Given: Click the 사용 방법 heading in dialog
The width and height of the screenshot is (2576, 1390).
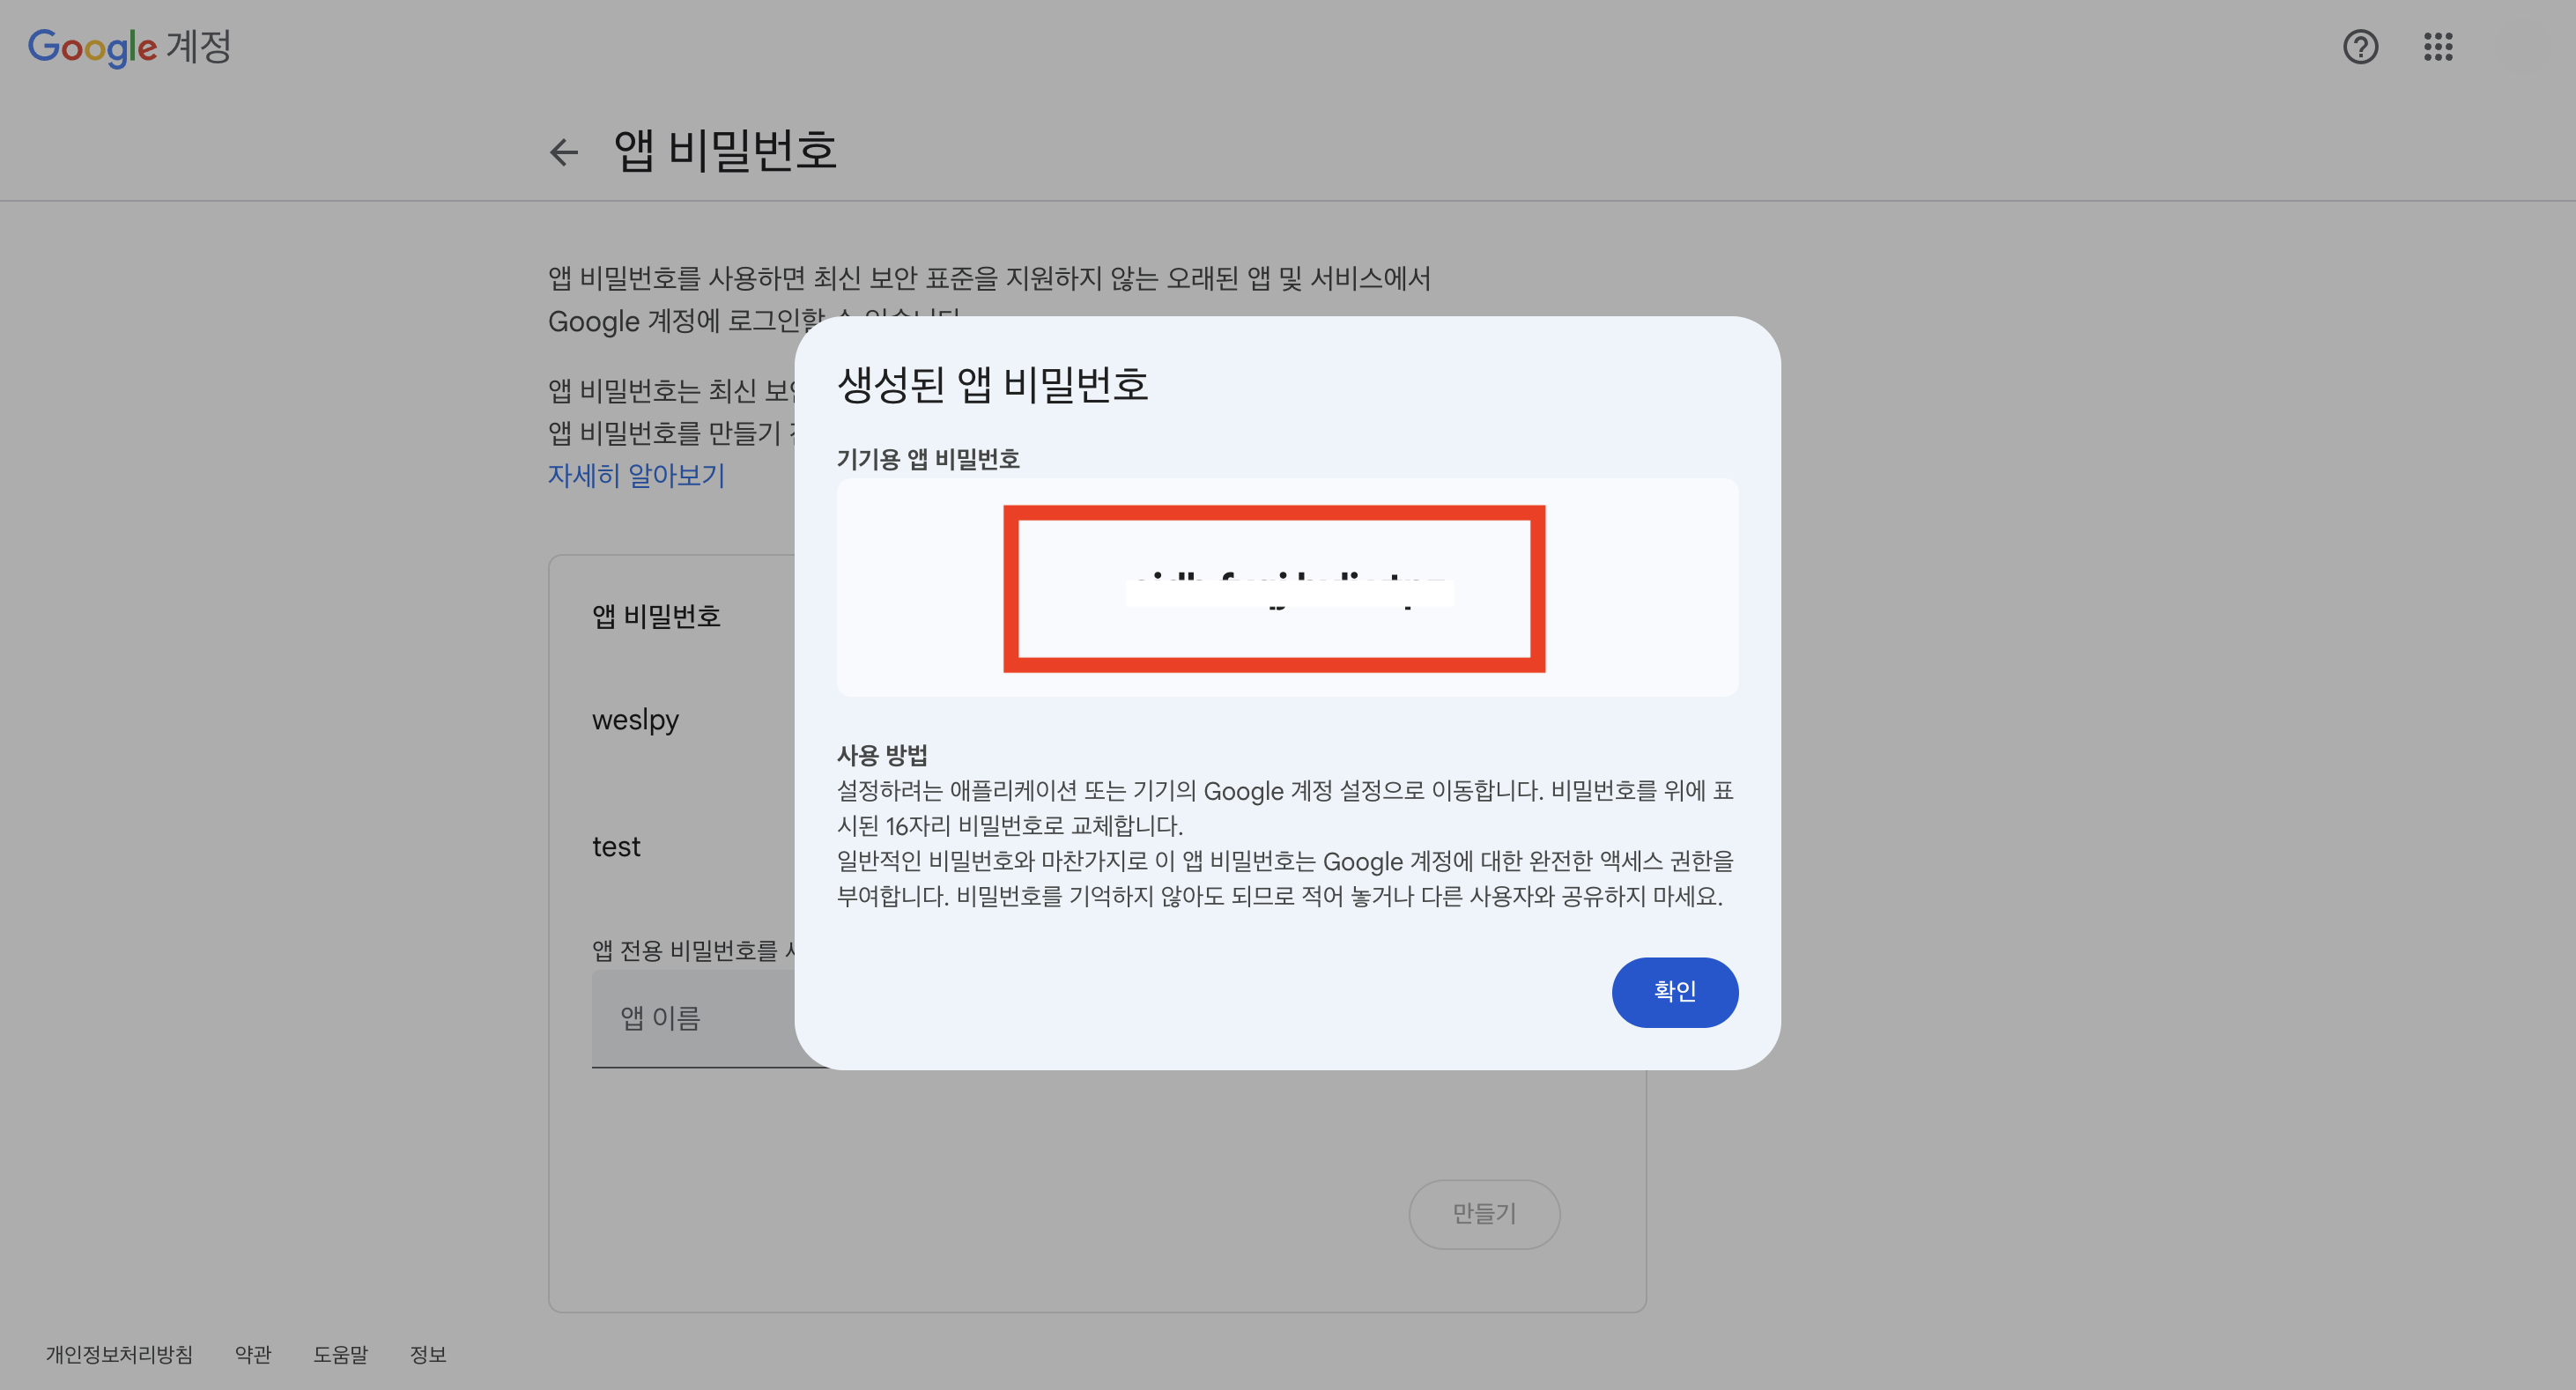Looking at the screenshot, I should 882,754.
